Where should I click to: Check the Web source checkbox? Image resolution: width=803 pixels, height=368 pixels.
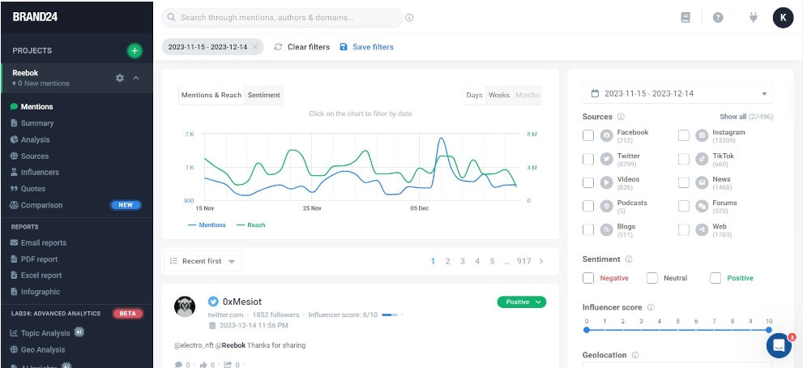(x=684, y=229)
